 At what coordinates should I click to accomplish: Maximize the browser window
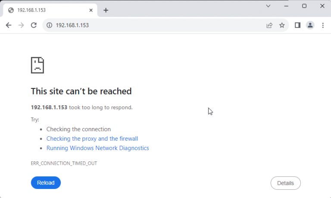[x=304, y=6]
